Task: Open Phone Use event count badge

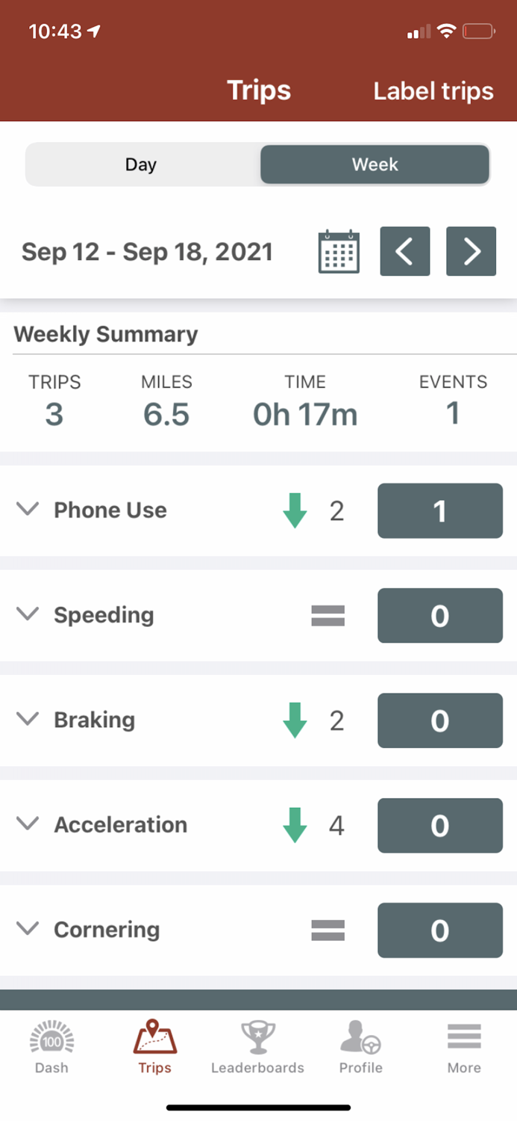Action: point(439,510)
